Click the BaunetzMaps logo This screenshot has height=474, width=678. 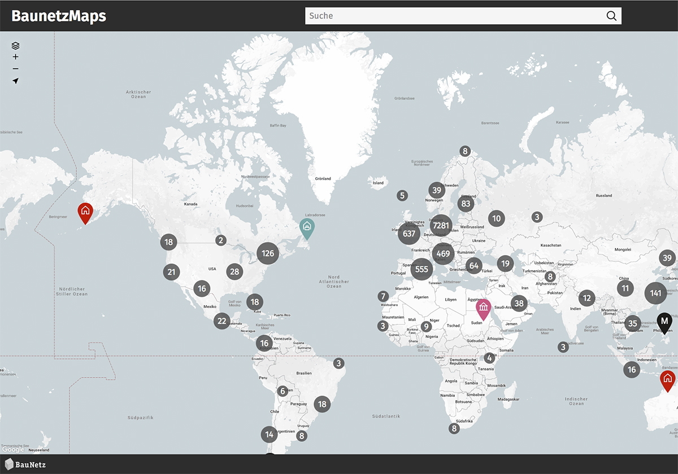pyautogui.click(x=59, y=16)
